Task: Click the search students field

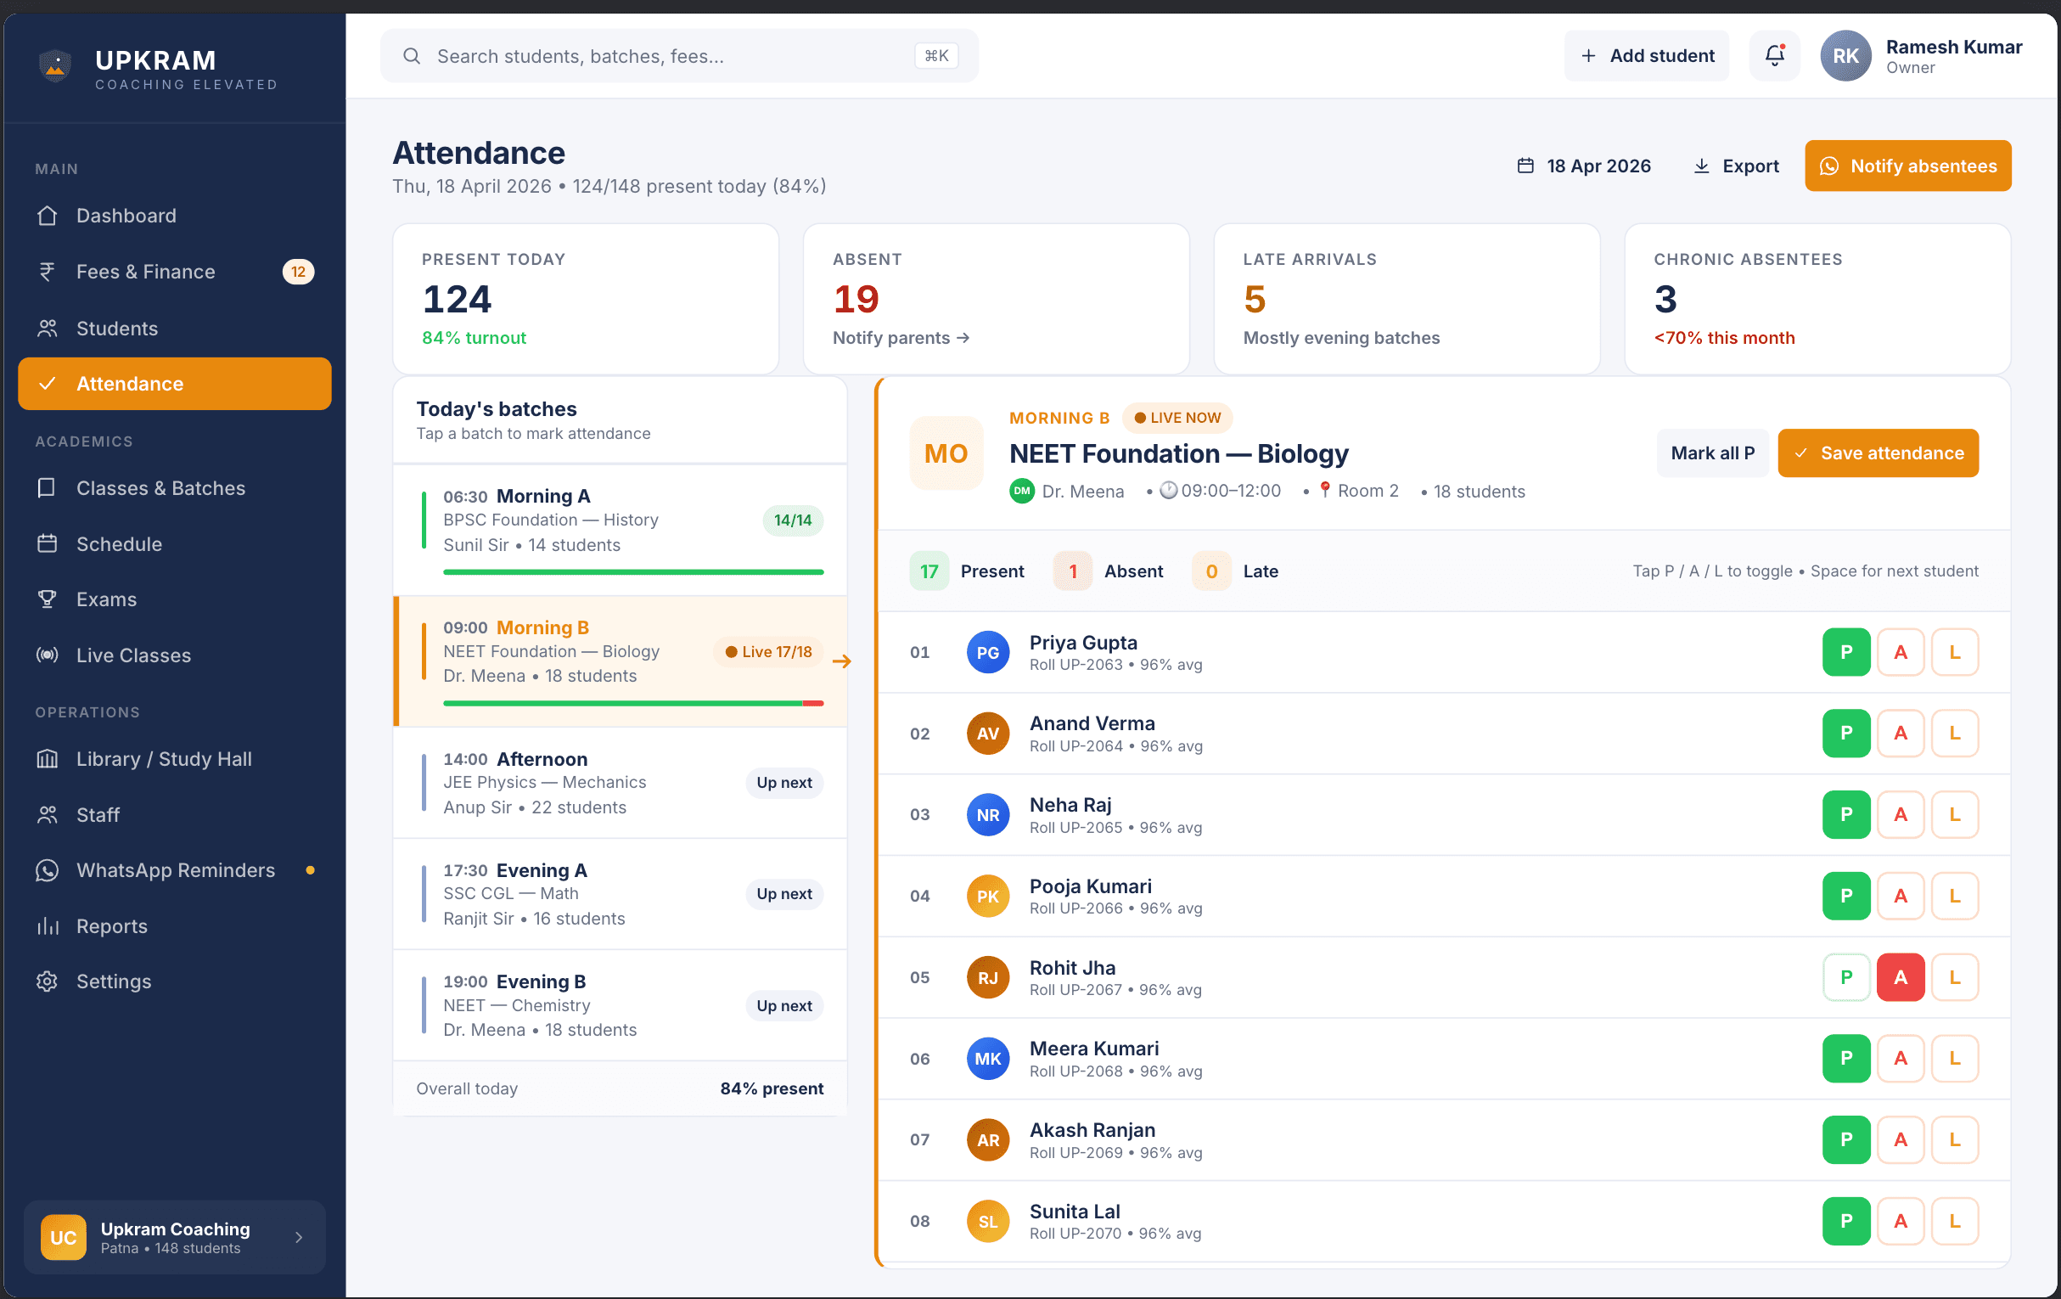Action: (677, 56)
